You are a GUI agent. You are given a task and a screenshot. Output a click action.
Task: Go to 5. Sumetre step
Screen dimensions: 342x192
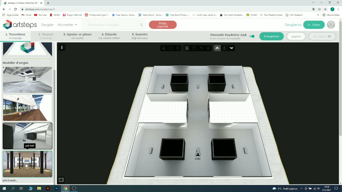[140, 36]
